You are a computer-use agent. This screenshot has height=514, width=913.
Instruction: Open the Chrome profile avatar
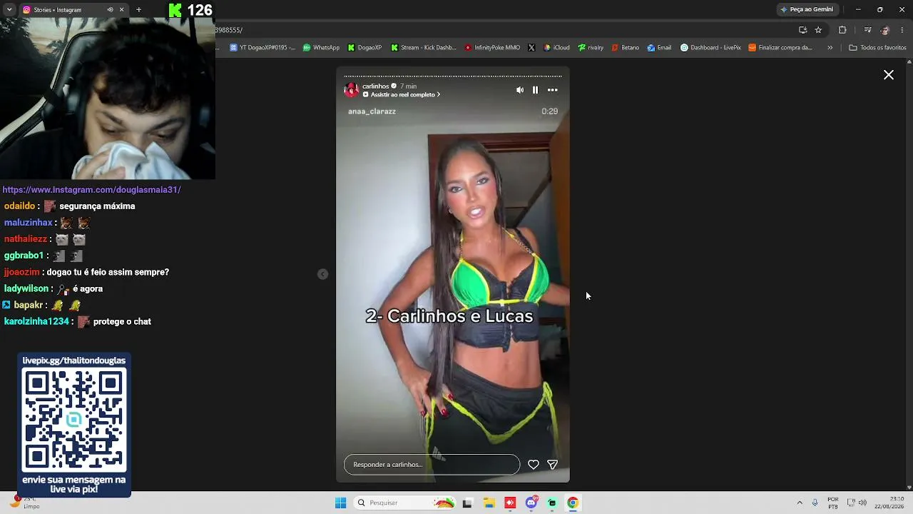pyautogui.click(x=885, y=30)
